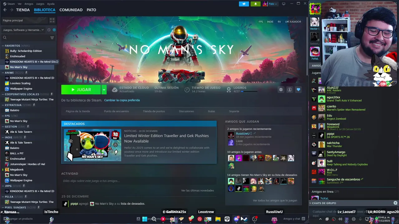Screen dimensions: 399x224
Task: Open Página de la tienda tab
Action: pyautogui.click(x=78, y=111)
